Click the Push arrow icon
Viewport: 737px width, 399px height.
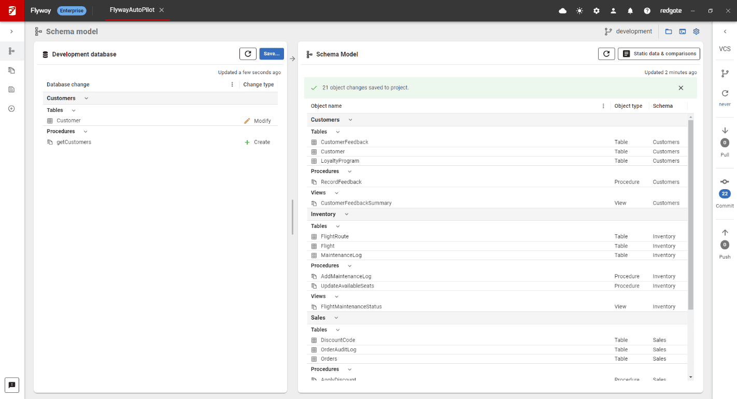pyautogui.click(x=725, y=233)
